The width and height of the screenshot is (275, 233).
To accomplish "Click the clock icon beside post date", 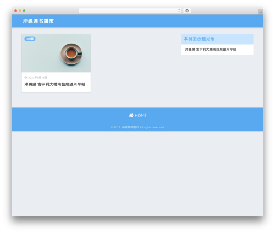I will click(26, 78).
